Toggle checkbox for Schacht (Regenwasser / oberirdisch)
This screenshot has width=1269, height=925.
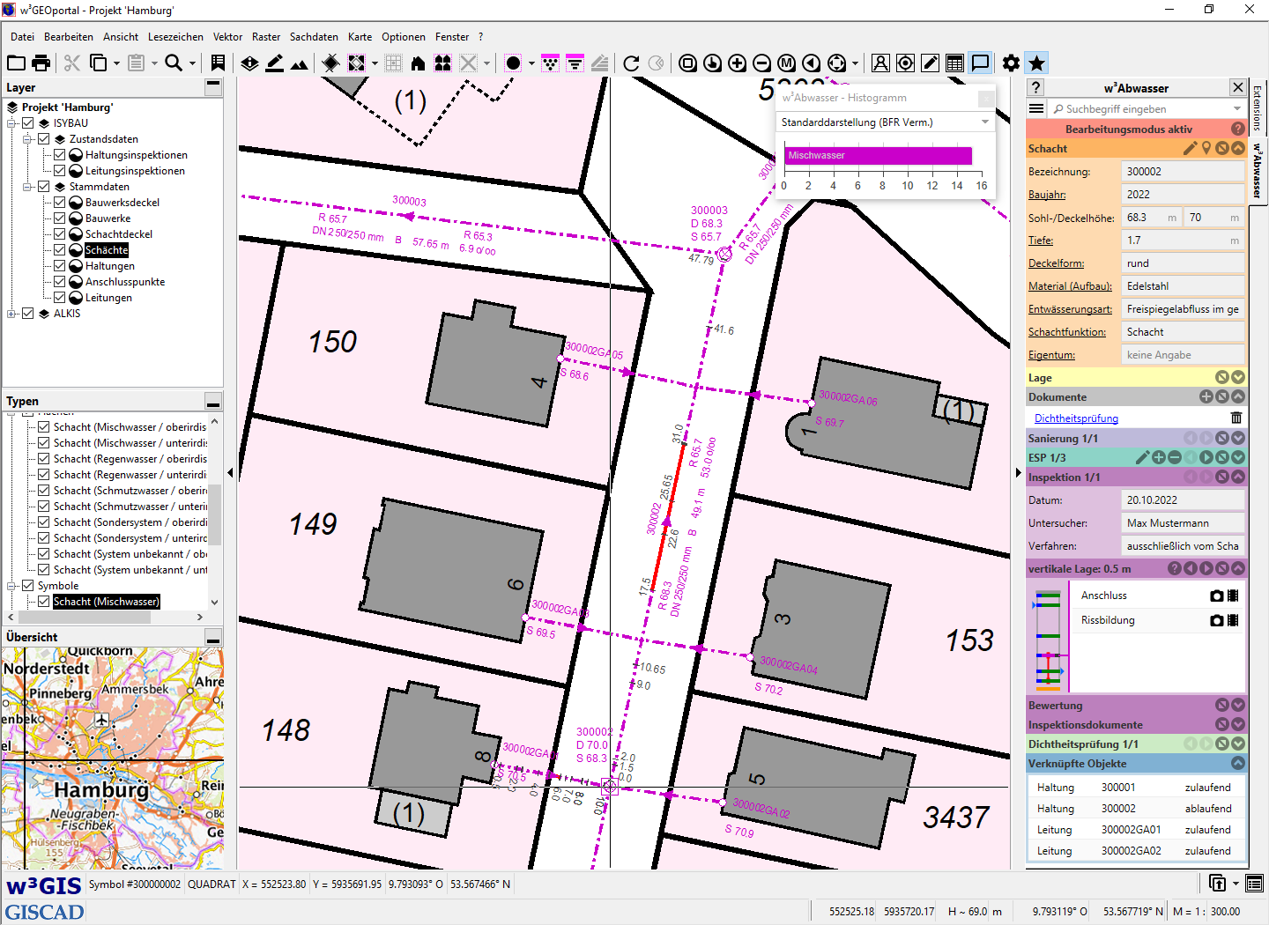coord(44,459)
